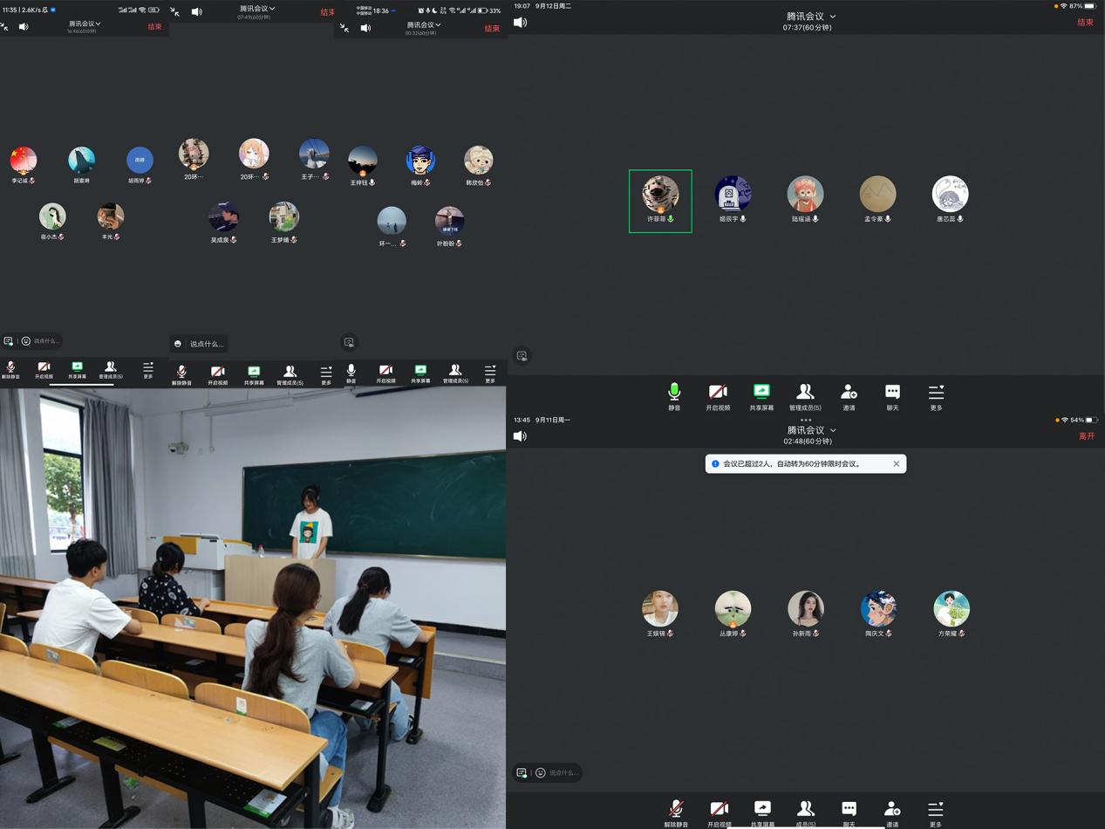Viewport: 1105px width, 829px height.
Task: Open 聊天 in the 07:37 meeting toolbar
Action: click(892, 395)
